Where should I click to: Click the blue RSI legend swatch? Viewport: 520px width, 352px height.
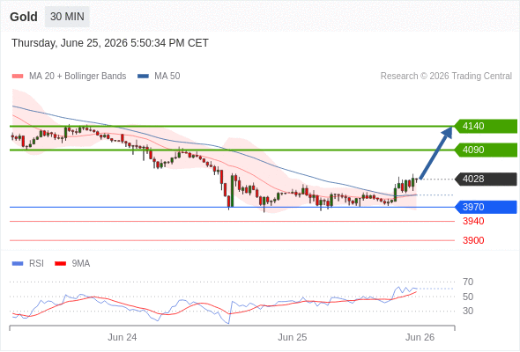[18, 264]
